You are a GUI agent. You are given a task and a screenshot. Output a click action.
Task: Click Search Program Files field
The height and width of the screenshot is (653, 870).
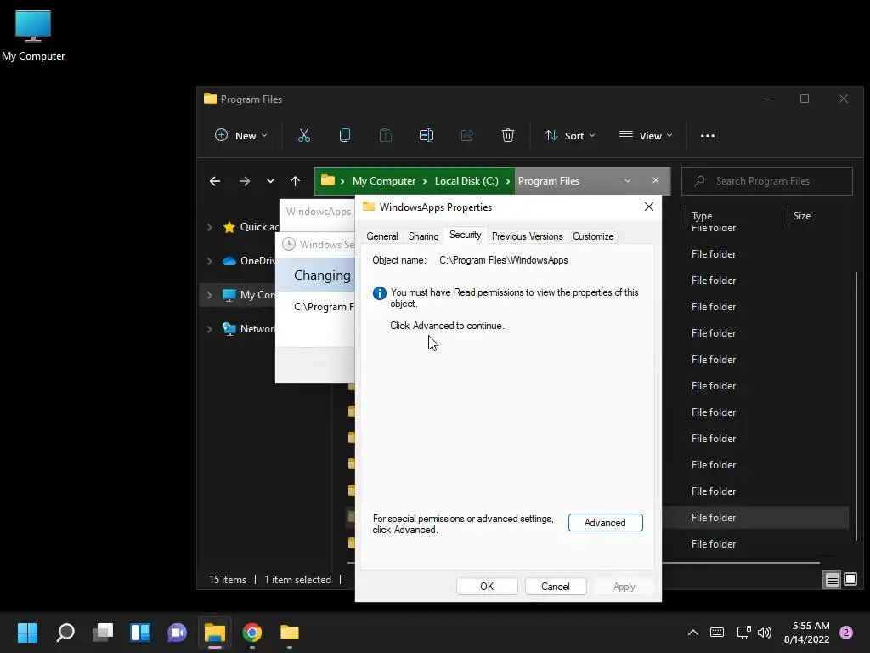[x=767, y=181]
